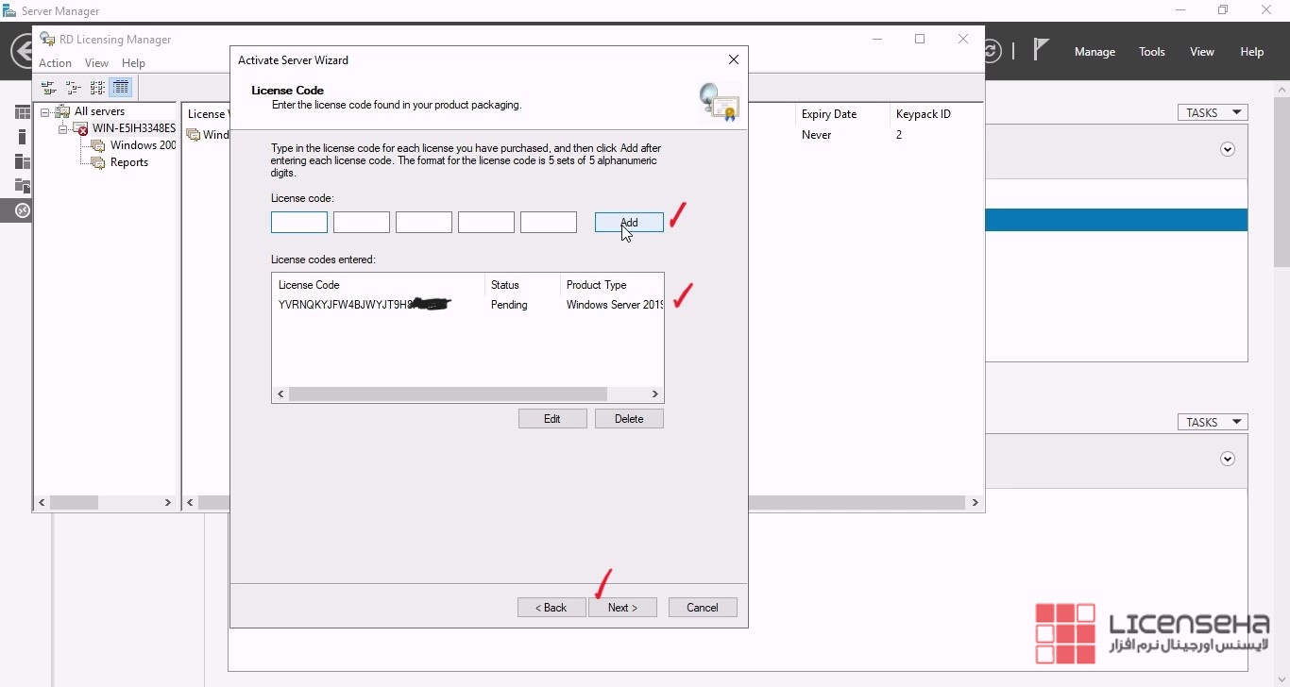Click the Server Manager back arrow
Viewport: 1290px width, 687px height.
point(23,51)
